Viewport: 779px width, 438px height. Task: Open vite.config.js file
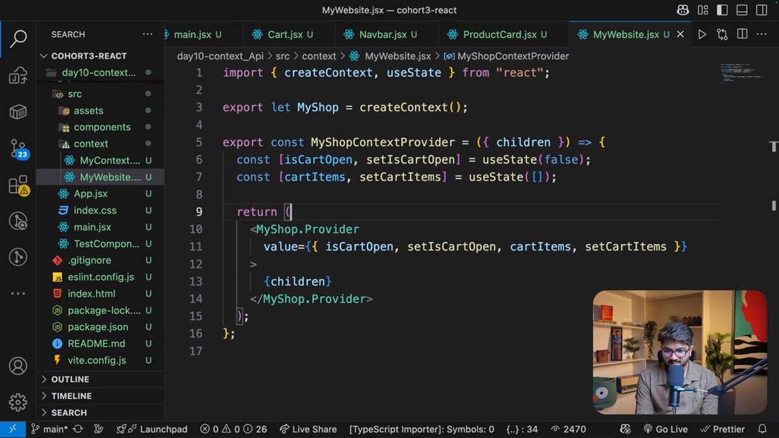point(100,360)
